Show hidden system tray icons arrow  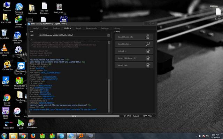[x=196, y=136]
